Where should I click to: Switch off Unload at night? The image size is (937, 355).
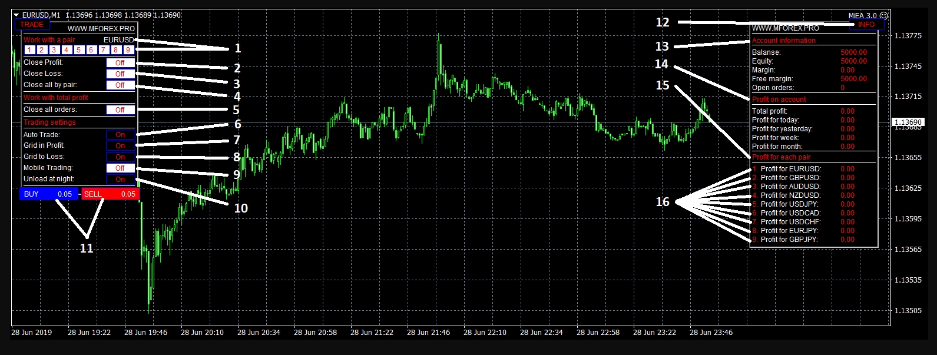click(120, 180)
